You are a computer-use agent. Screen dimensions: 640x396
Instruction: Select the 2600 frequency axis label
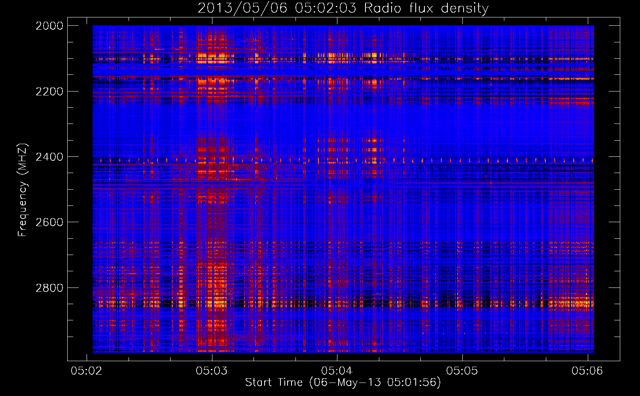tap(49, 222)
